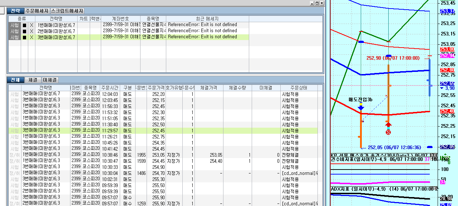Select order row at 12:04:03
This screenshot has width=458, height=206.
(163, 94)
